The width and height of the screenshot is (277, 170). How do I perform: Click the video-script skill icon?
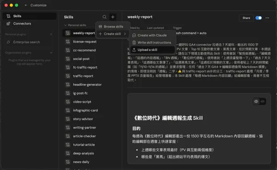point(68,102)
